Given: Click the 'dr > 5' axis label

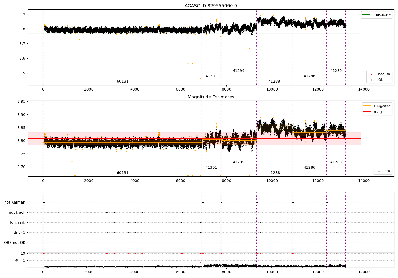Looking at the screenshot, I should click(20, 232).
